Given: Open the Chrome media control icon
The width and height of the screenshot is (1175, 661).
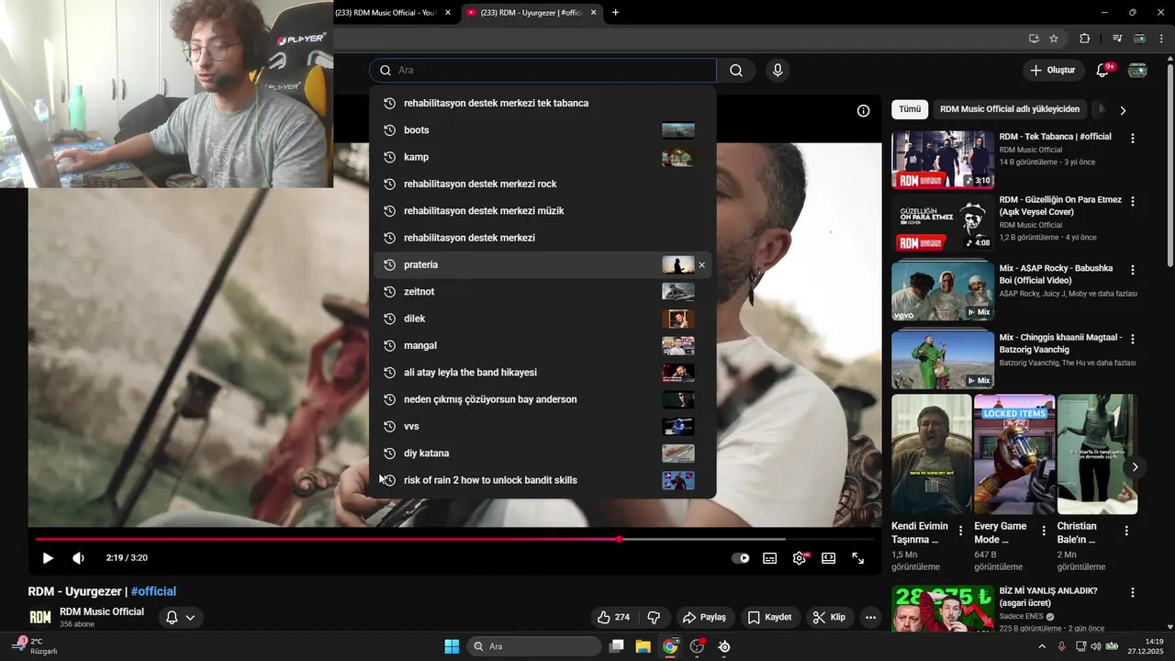Looking at the screenshot, I should pos(1117,39).
